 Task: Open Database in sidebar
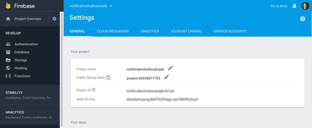tap(22, 52)
